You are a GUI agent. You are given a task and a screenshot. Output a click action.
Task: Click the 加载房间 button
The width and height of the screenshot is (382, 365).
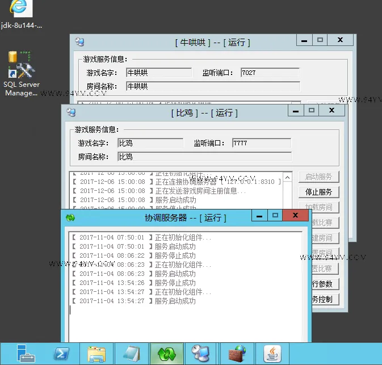pos(318,207)
